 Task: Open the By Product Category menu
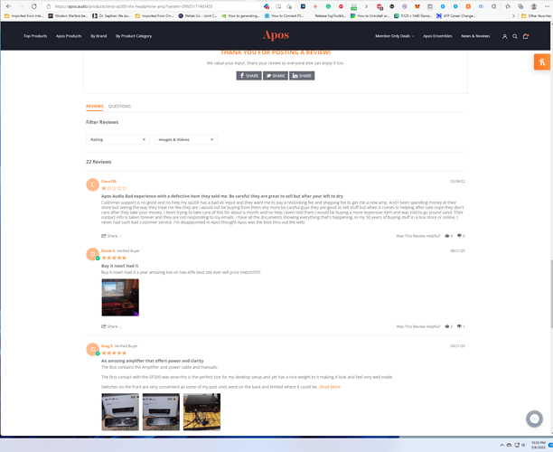point(134,36)
